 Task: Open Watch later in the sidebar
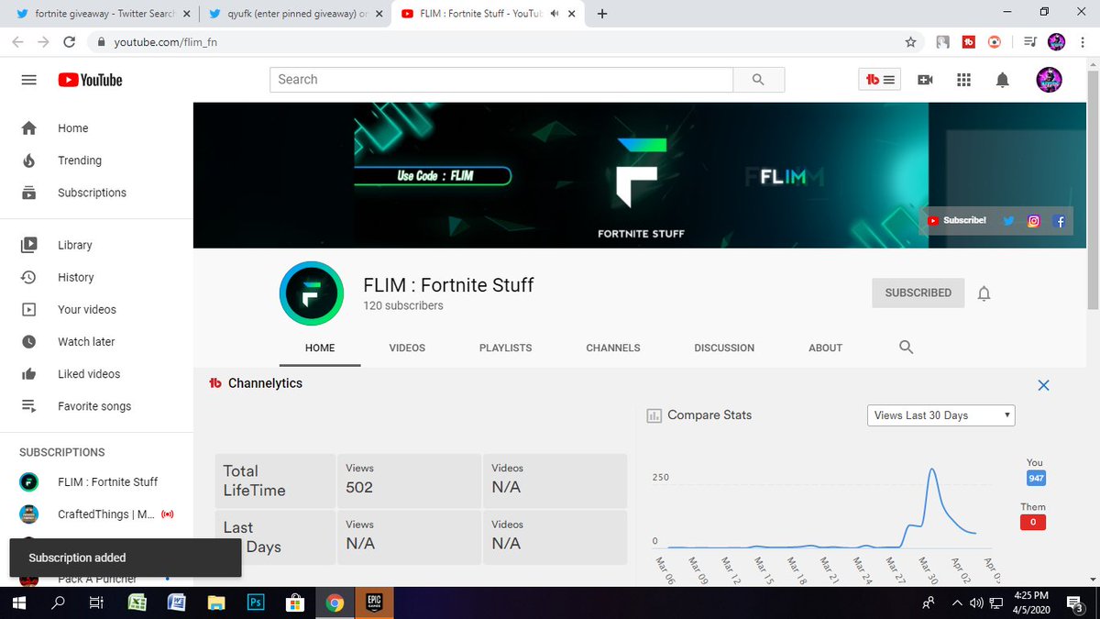pyautogui.click(x=96, y=341)
